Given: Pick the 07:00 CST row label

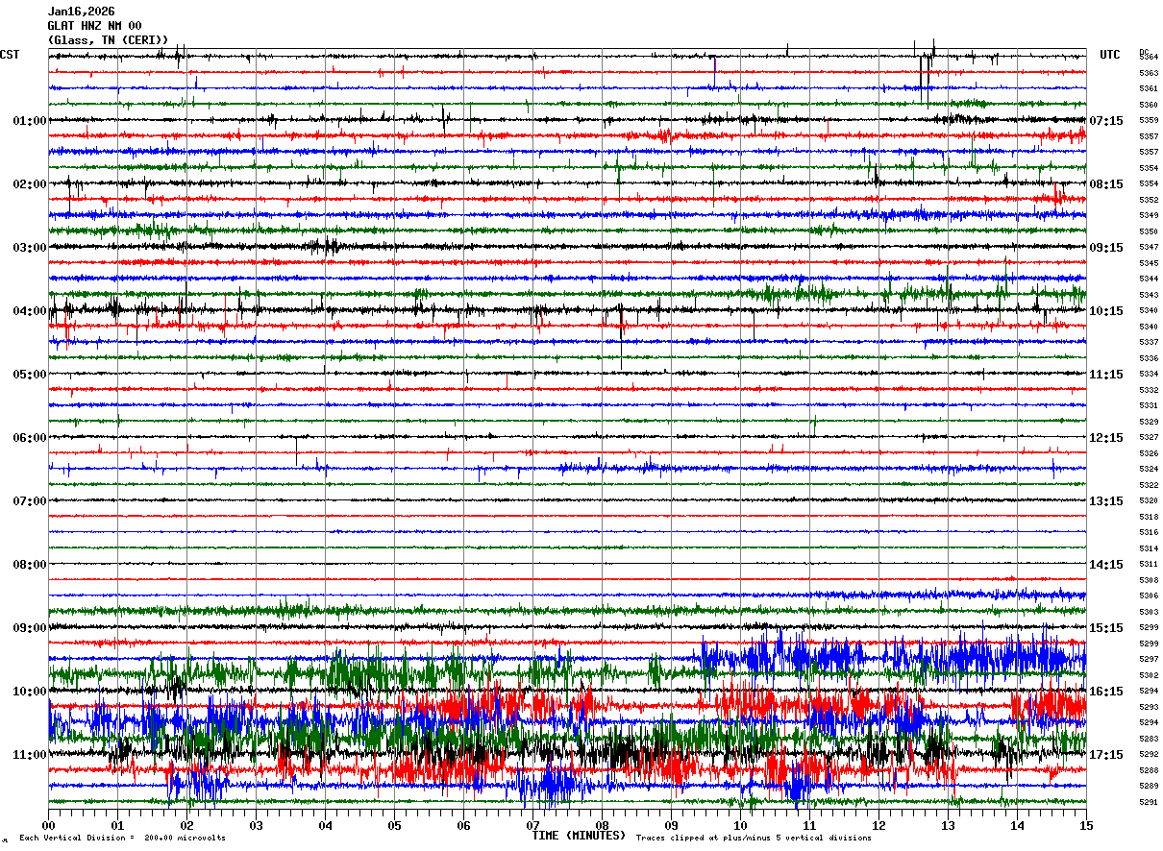Looking at the screenshot, I should tap(30, 501).
